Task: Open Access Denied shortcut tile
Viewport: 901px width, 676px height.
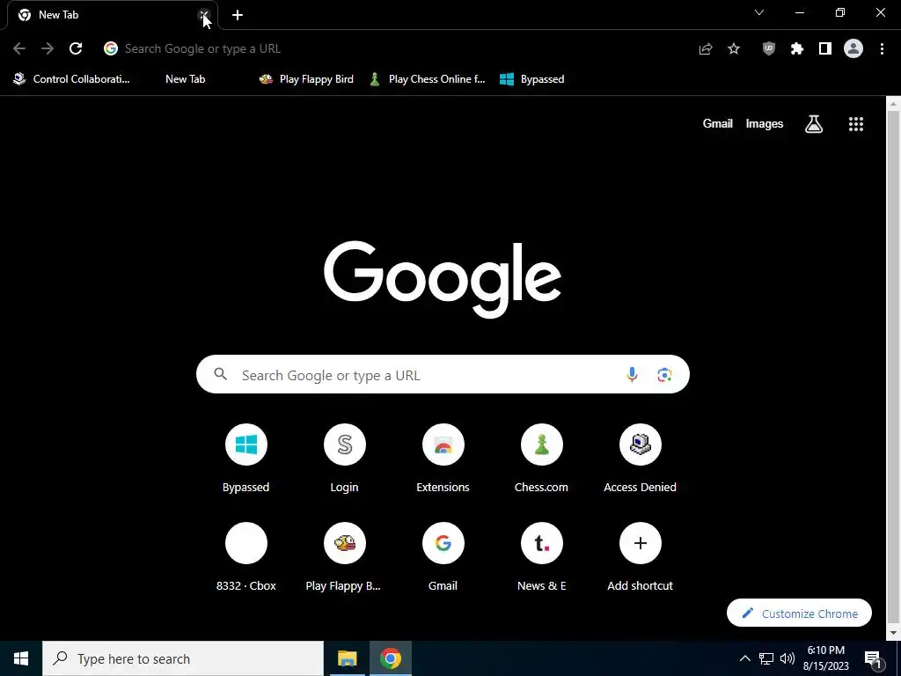Action: click(x=641, y=459)
